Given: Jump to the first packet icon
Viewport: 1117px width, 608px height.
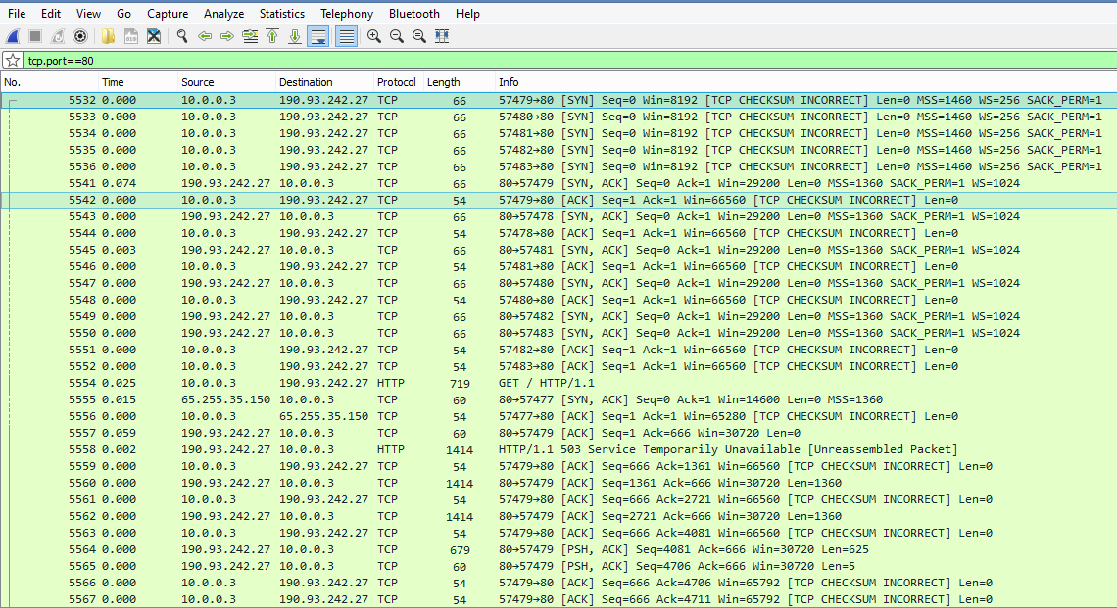Looking at the screenshot, I should click(272, 36).
